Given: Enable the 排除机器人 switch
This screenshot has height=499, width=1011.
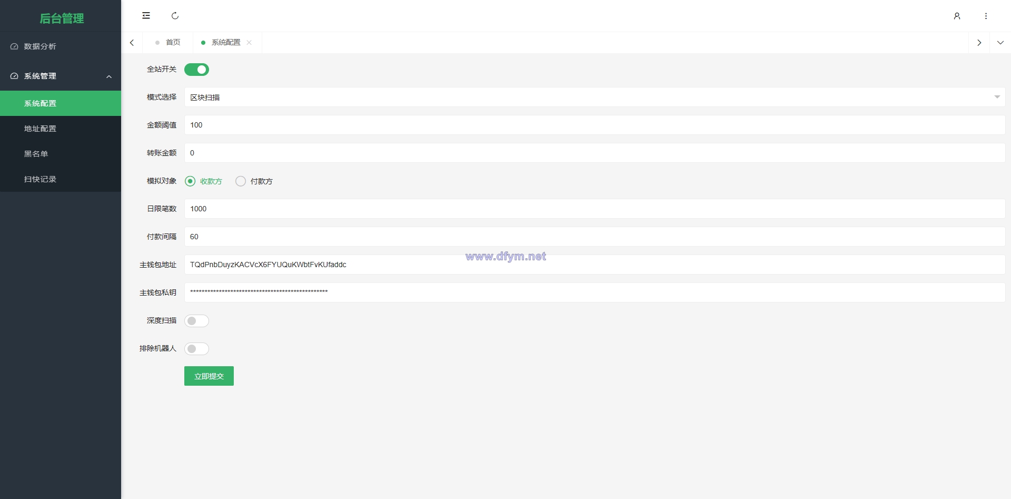Looking at the screenshot, I should click(x=196, y=349).
